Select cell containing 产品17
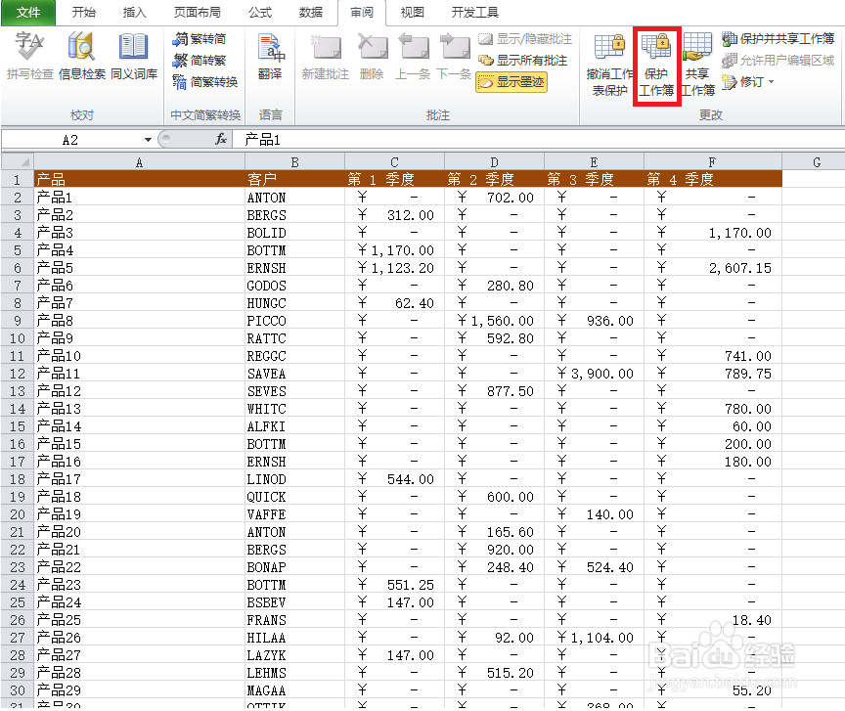The image size is (845, 711). click(x=140, y=479)
